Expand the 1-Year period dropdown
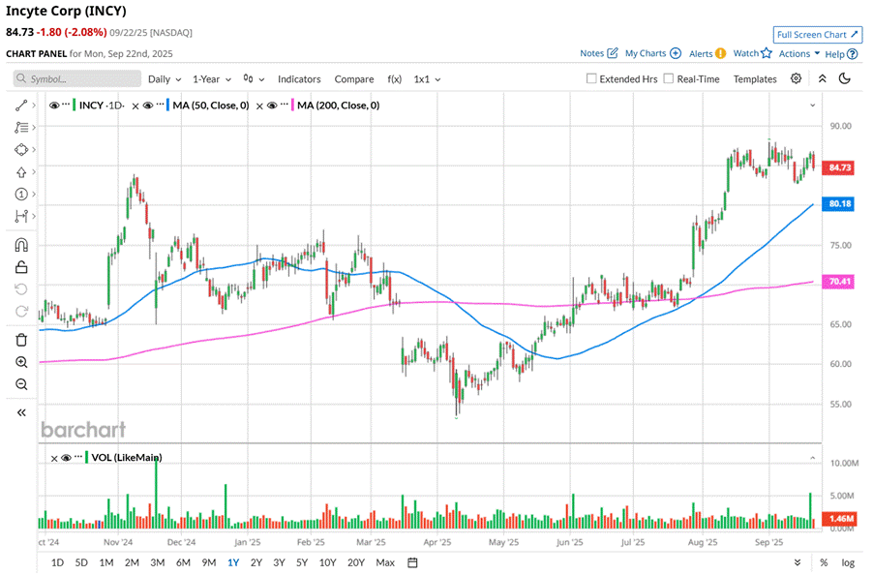The image size is (873, 575). pyautogui.click(x=211, y=79)
